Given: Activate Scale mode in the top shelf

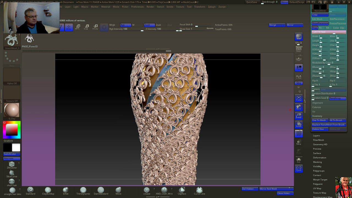Looking at the screenshot, I should coord(86,27).
